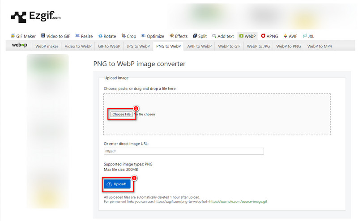This screenshot has width=358, height=221.
Task: Open the WebP to MP4 tab
Action: (x=320, y=46)
